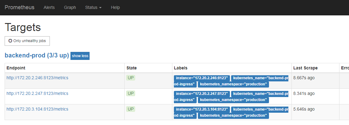Click the UP state badge for 172.20.2.247

click(131, 93)
